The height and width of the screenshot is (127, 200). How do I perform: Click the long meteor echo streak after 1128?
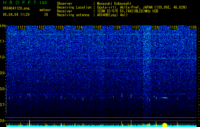[x=164, y=98]
